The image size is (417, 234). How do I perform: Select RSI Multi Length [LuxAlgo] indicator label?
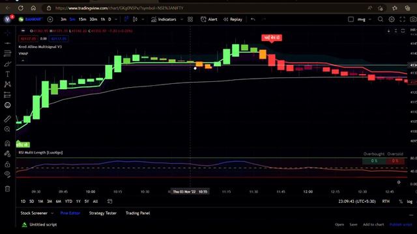pyautogui.click(x=40, y=153)
